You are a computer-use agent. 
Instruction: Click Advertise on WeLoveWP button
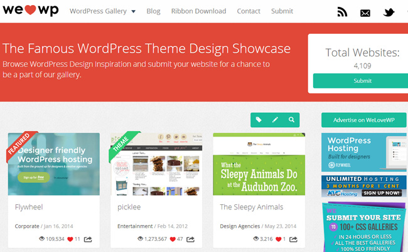tap(364, 120)
